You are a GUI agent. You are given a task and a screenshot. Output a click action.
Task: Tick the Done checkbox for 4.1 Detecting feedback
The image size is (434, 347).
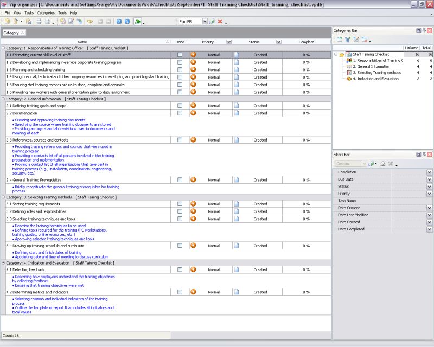(180, 269)
